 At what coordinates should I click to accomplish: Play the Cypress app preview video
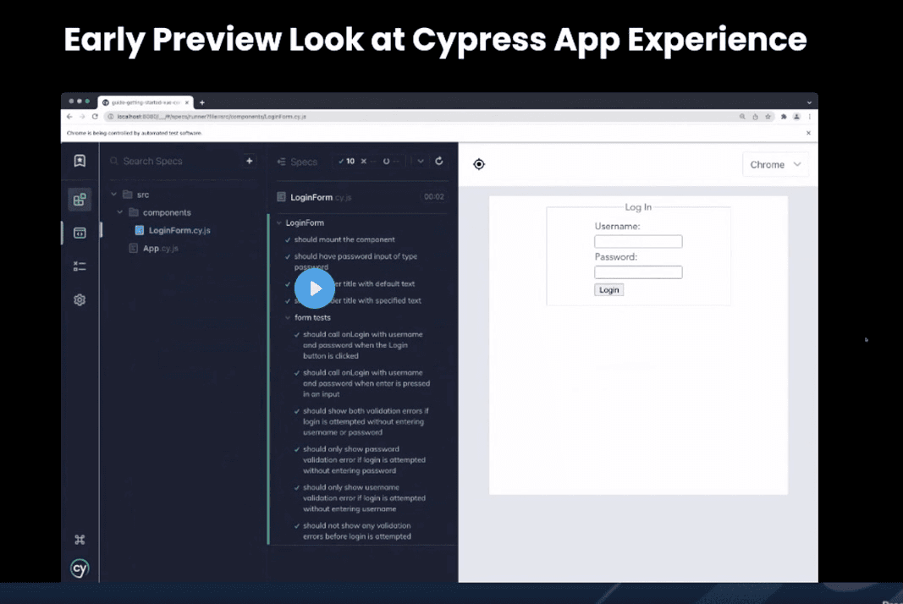click(315, 288)
